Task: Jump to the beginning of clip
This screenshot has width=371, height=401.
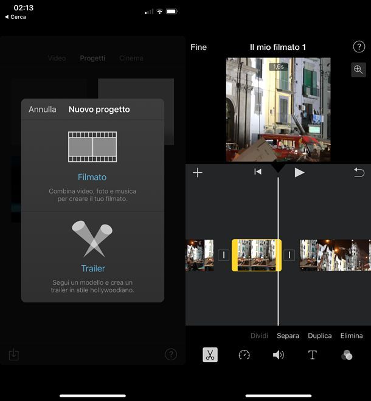Action: point(258,172)
